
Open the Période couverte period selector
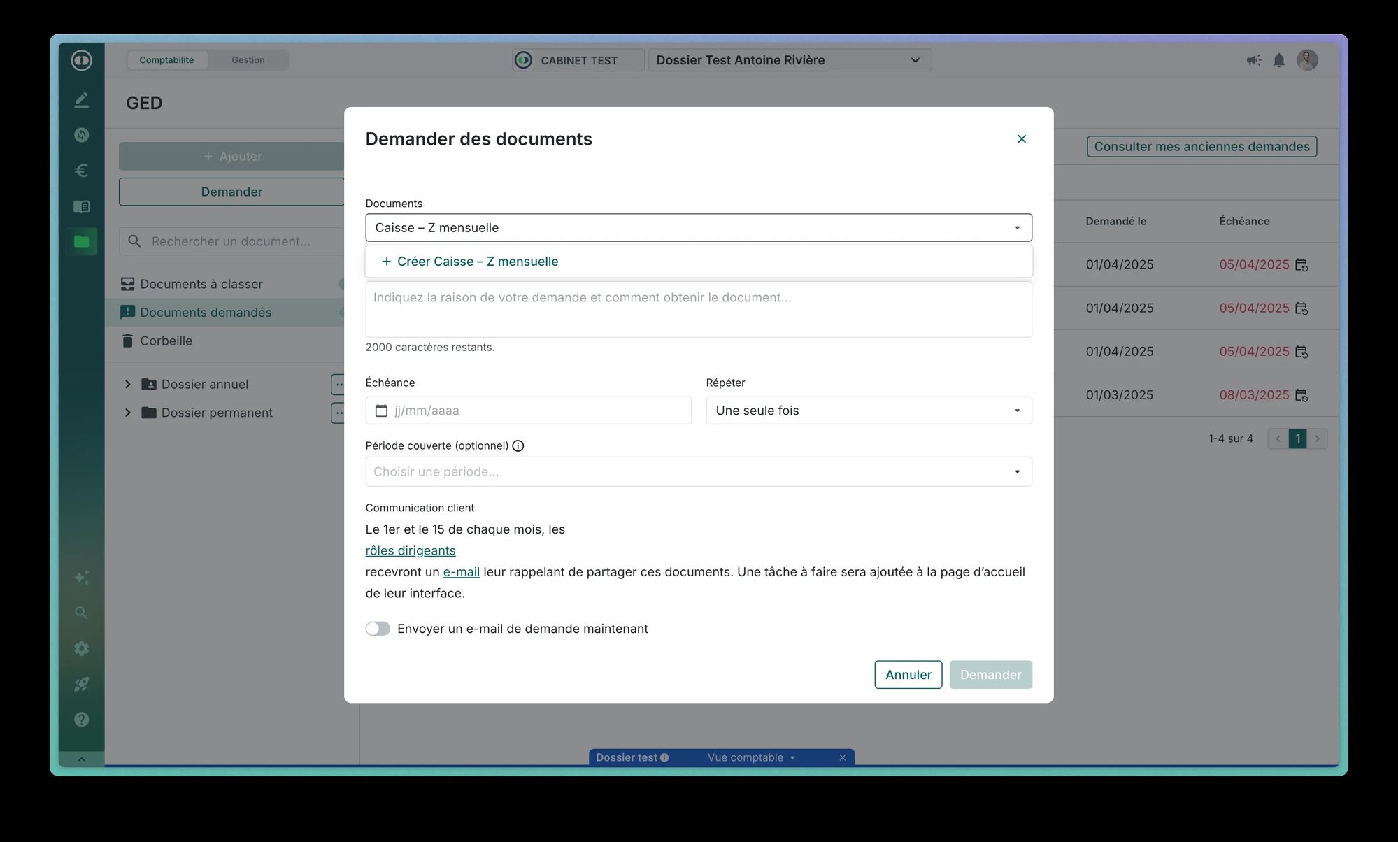tap(698, 472)
